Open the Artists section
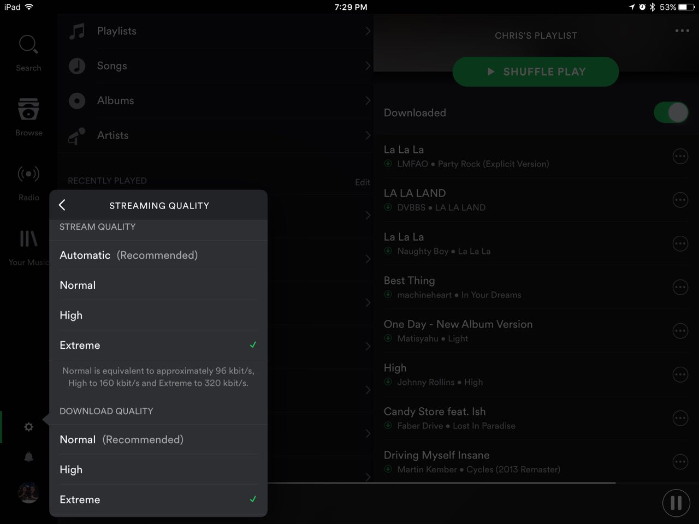Viewport: 699px width, 524px height. pos(216,136)
